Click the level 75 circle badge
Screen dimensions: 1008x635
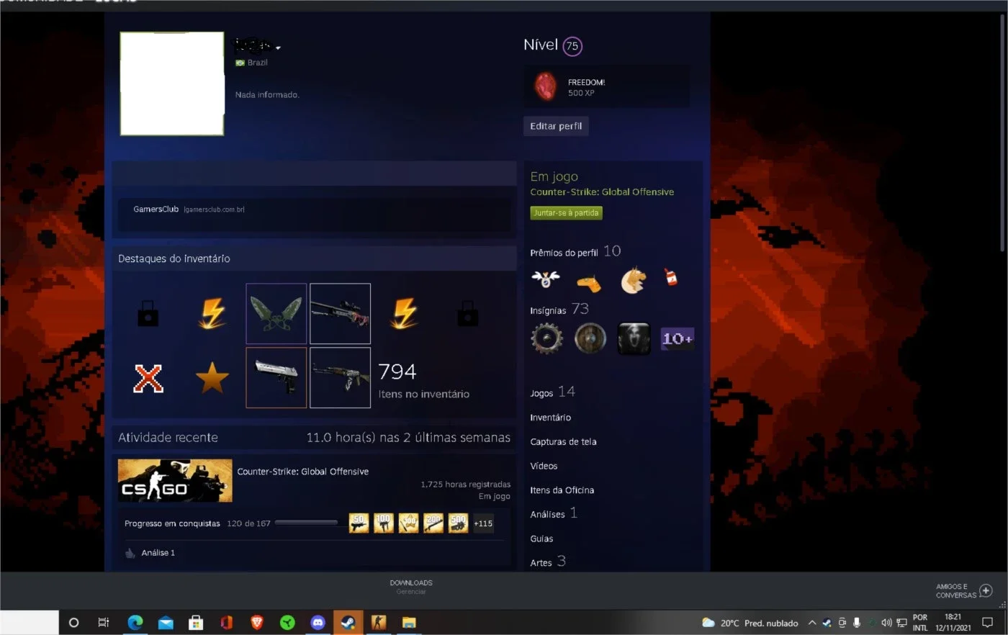point(572,46)
